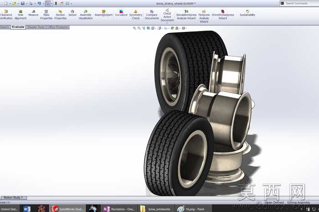Toggle Curvature display
Viewport: 319px width, 212px height.
121,13
